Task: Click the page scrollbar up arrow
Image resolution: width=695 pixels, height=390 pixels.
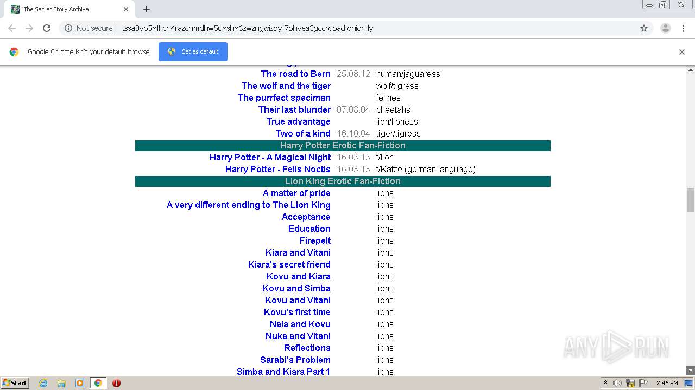Action: [691, 70]
